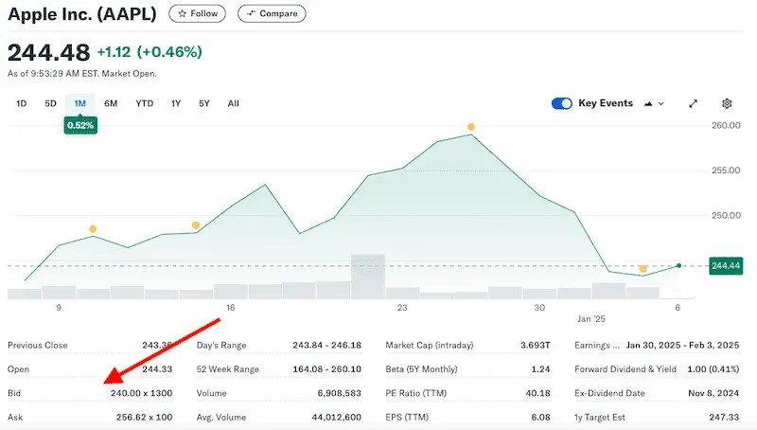Screen dimensions: 757x430
Task: Click the 244.48 current stock price
Action: [49, 53]
